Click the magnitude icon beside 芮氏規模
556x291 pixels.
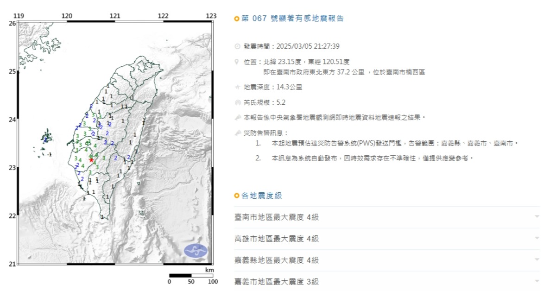pos(238,102)
